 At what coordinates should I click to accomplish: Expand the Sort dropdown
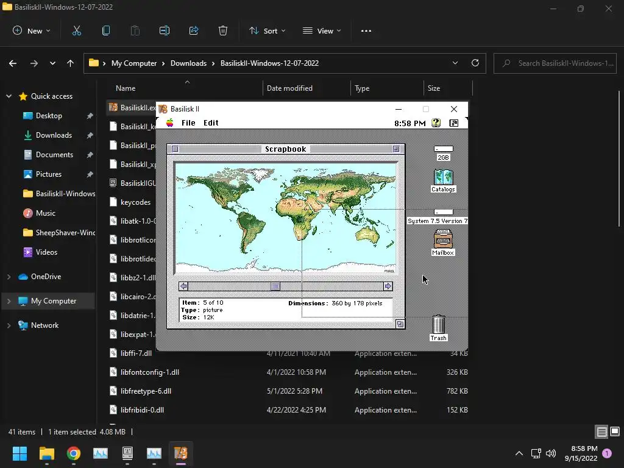pos(267,30)
